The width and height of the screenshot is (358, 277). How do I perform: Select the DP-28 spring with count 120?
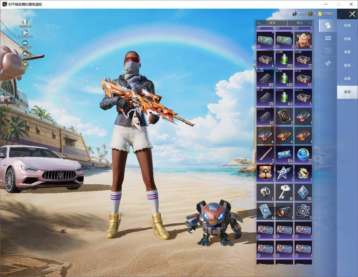(x=265, y=97)
